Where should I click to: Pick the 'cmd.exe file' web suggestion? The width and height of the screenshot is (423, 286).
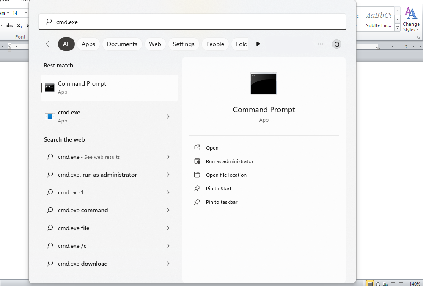tap(109, 228)
